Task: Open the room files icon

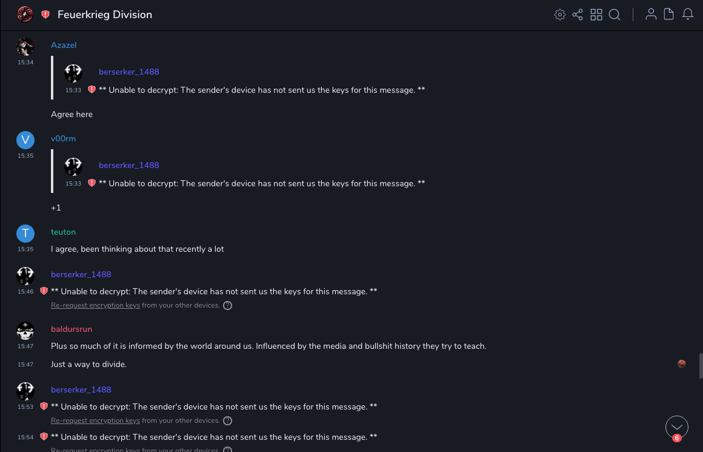Action: coord(669,15)
